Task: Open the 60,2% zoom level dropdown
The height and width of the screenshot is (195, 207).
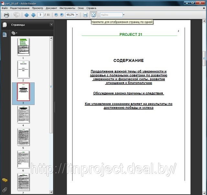Action: pos(77,15)
